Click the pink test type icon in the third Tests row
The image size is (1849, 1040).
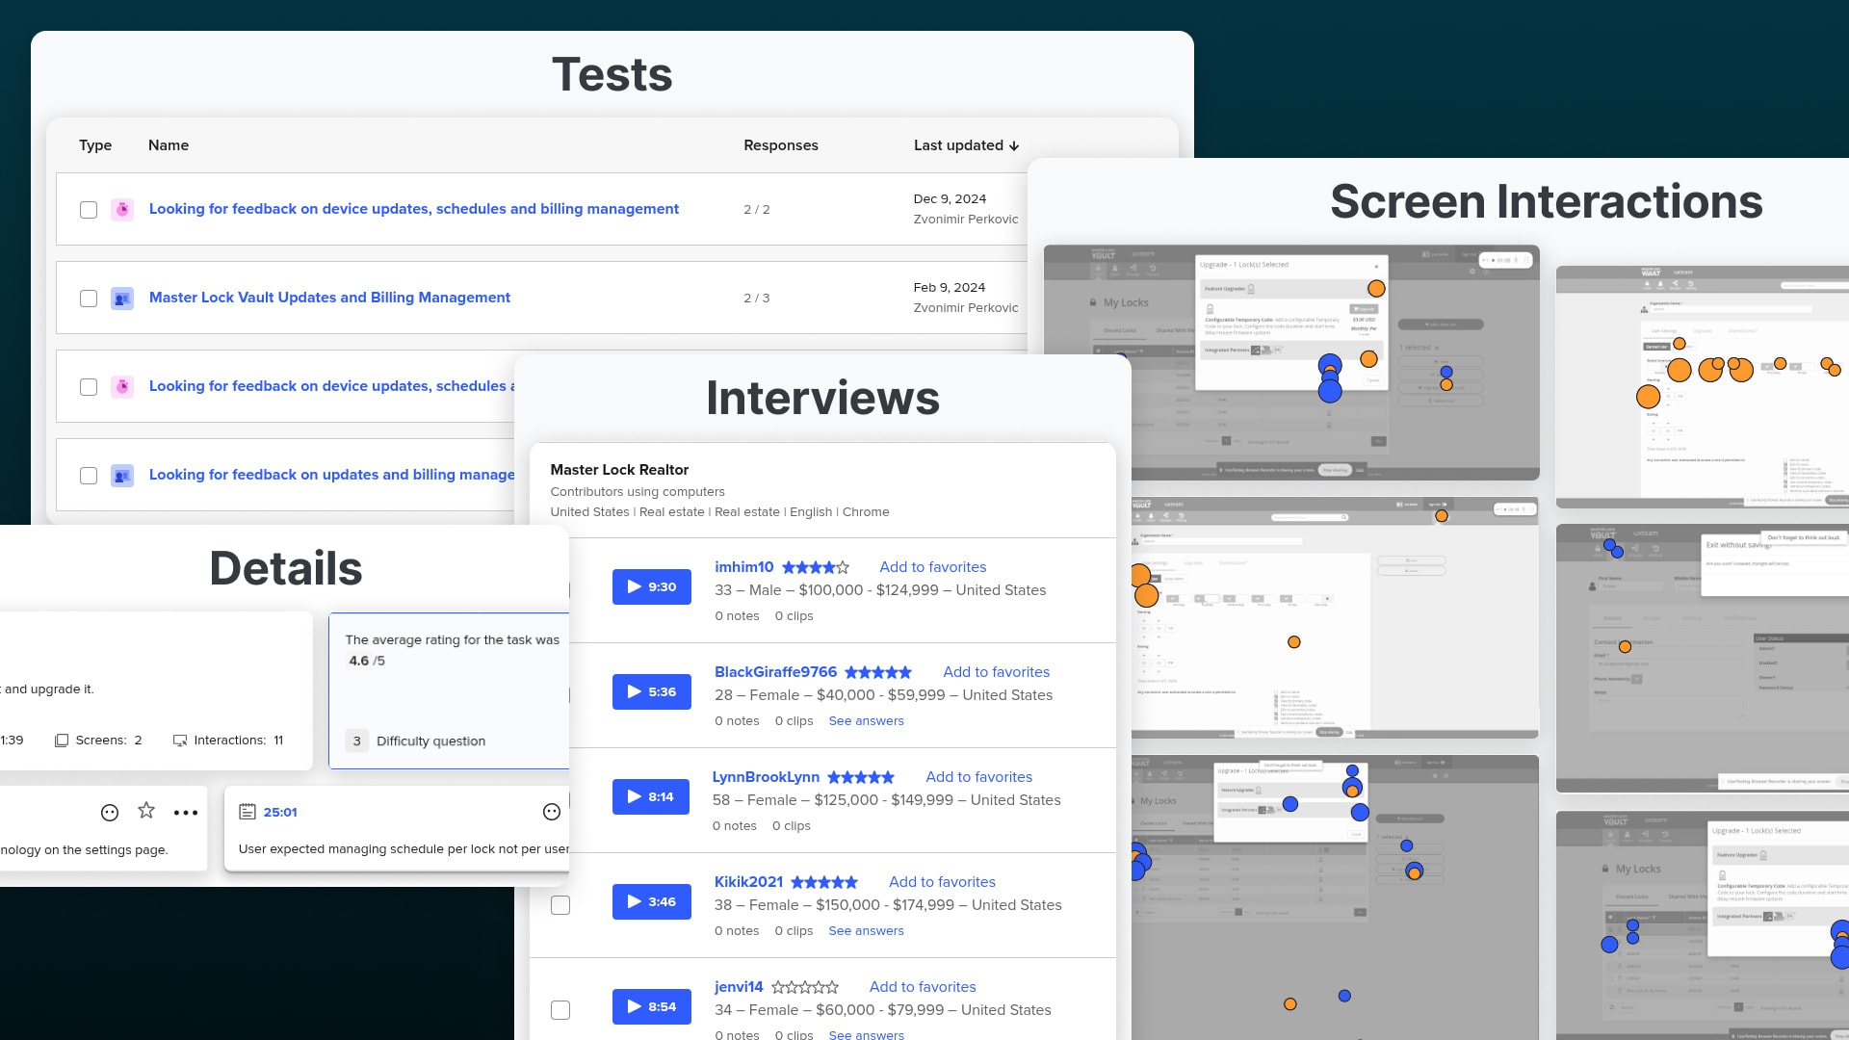(122, 386)
